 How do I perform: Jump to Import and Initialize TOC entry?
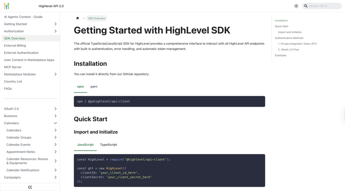click(x=289, y=32)
